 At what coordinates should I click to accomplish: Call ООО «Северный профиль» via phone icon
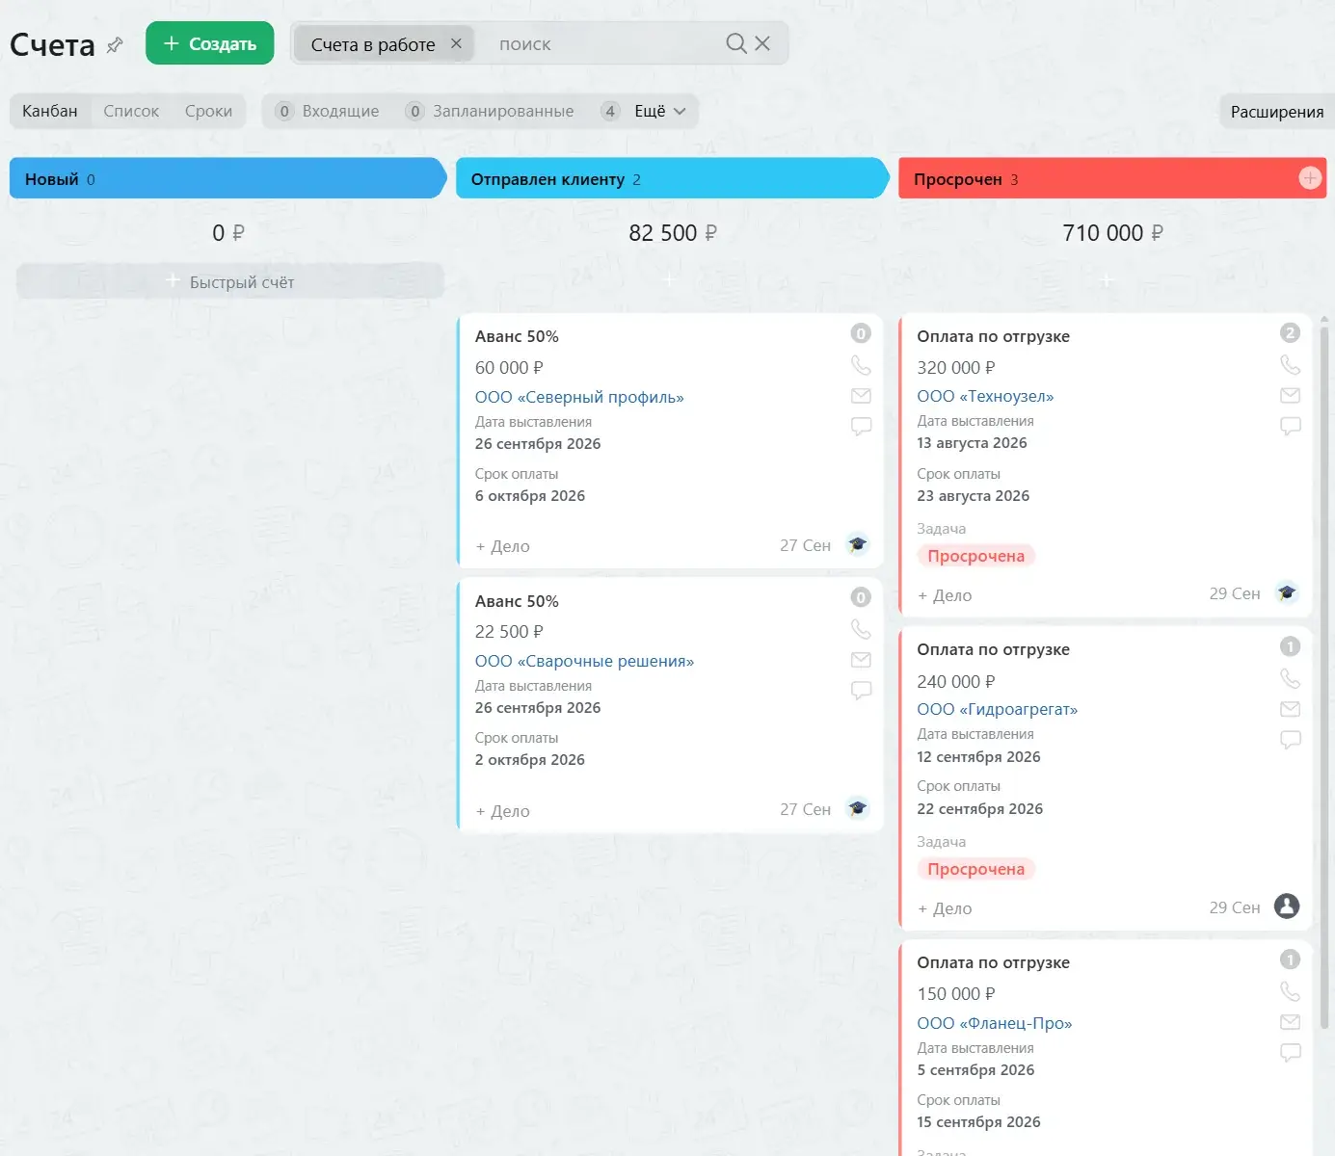pos(861,365)
